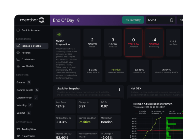Open the TradingView integration
183x139 pixels.
pos(29,129)
